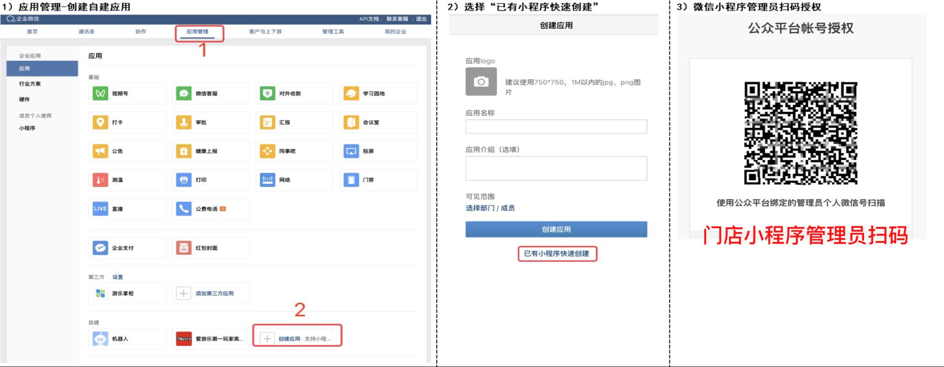Viewport: 944px width, 367px height.
Task: Click the 退出 link
Action: coord(421,19)
